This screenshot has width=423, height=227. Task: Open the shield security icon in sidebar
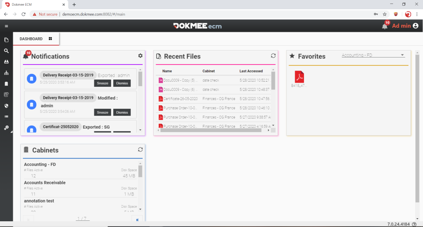click(6, 106)
